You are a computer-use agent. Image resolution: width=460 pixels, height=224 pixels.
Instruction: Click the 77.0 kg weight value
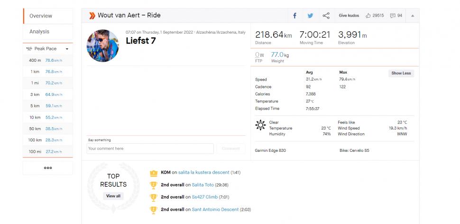(x=280, y=55)
